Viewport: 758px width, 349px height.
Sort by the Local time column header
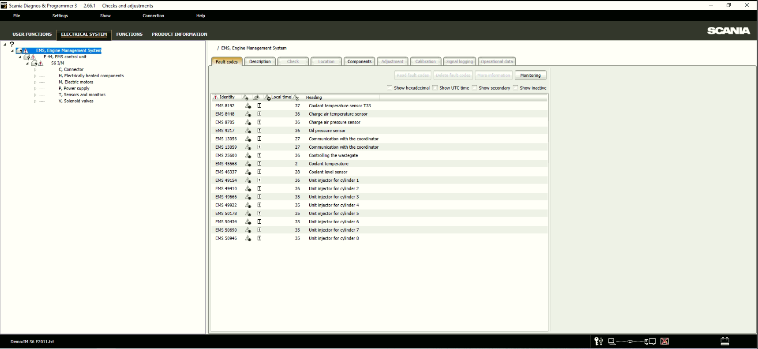(x=278, y=98)
